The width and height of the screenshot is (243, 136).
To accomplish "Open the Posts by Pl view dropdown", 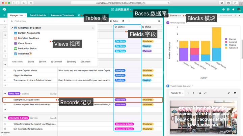I will 177,93.
